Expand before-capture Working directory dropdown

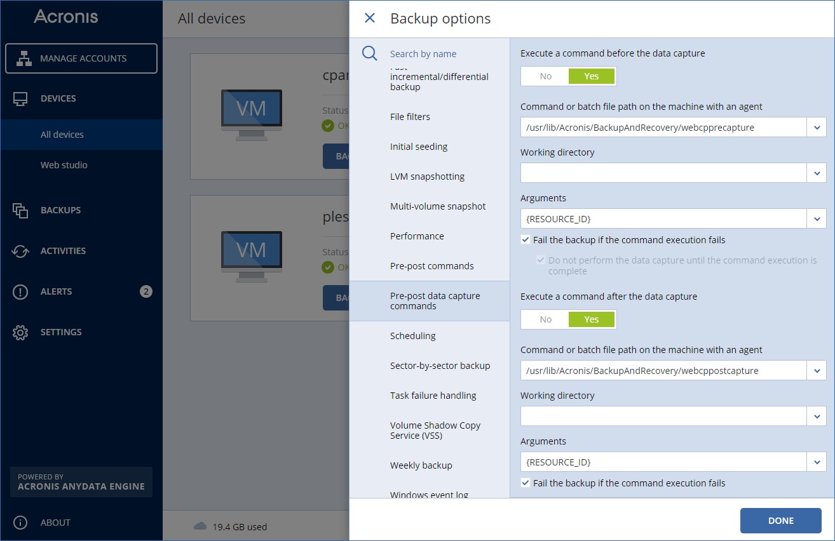click(817, 173)
